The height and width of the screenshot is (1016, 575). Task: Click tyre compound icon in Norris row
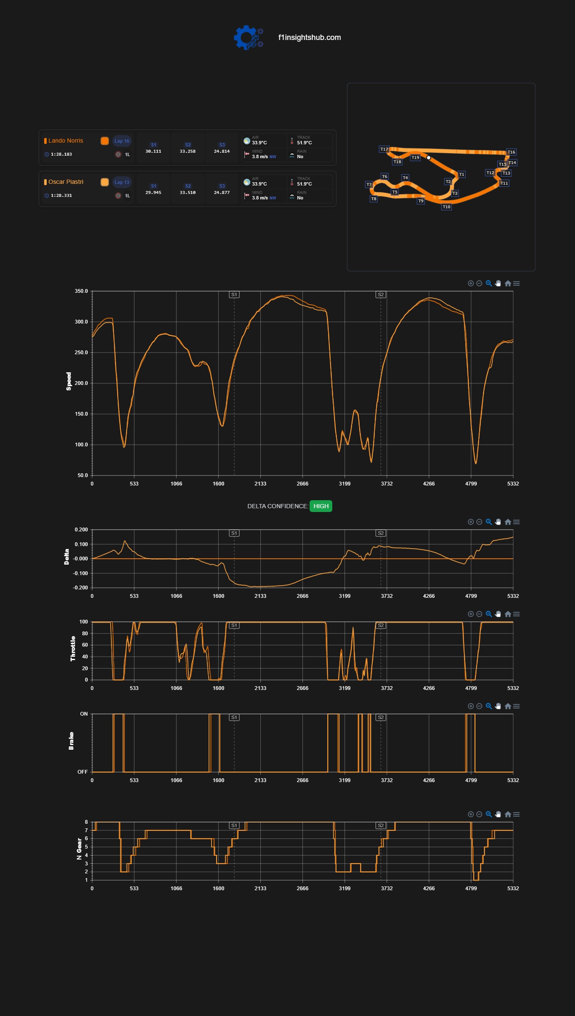[118, 154]
